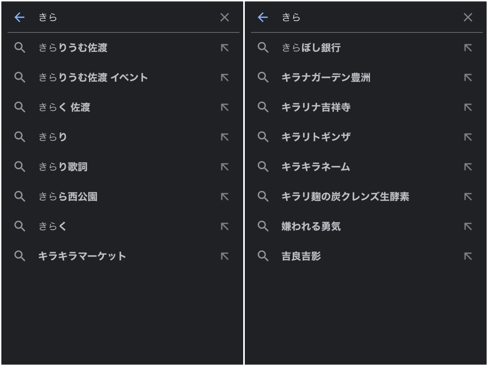Select the きらりうむ佐渡 suggestion
The width and height of the screenshot is (488, 366).
point(73,48)
